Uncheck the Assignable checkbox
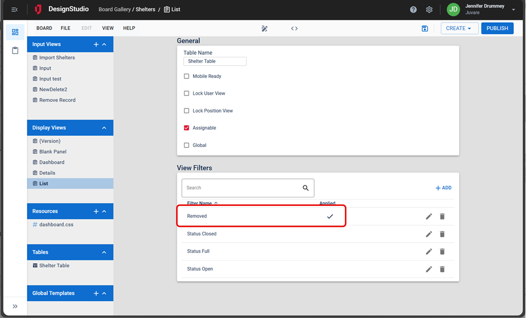Image resolution: width=526 pixels, height=318 pixels. (186, 128)
